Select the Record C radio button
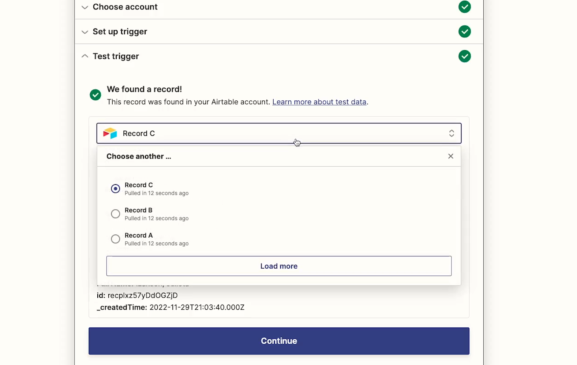Screen dimensions: 577x365 pos(116,189)
